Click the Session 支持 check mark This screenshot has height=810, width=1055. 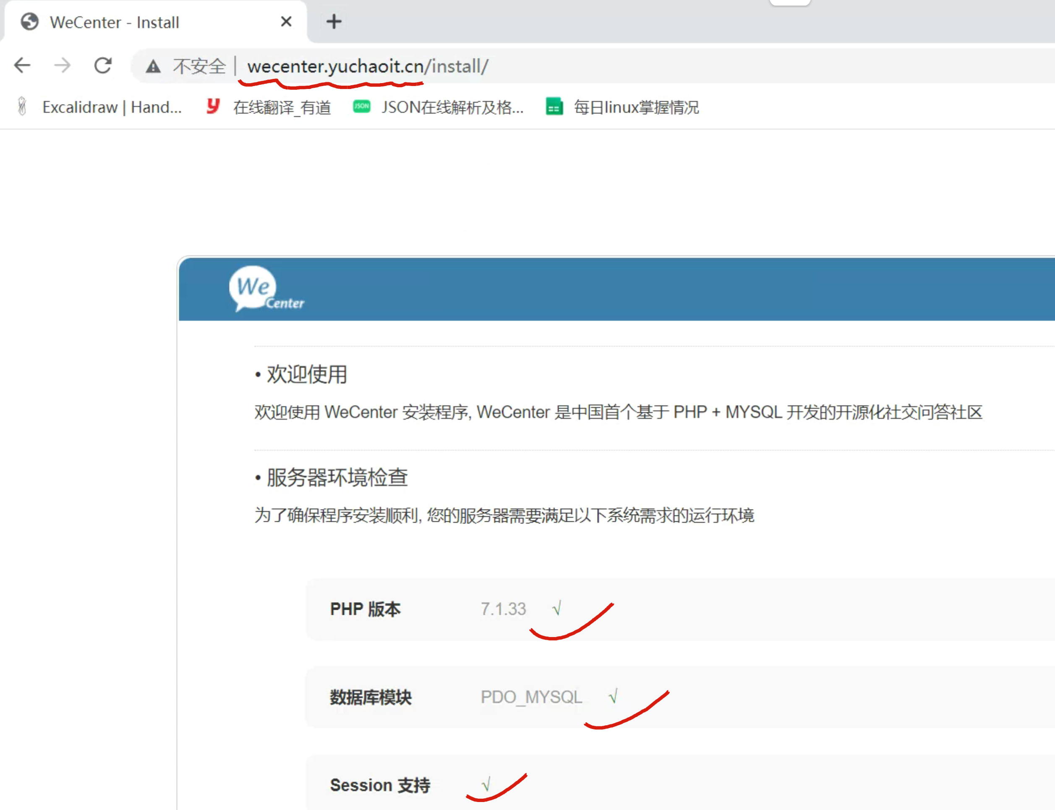(486, 784)
